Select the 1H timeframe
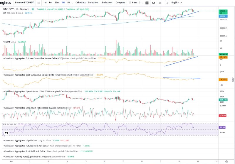The image size is (235, 164). click(x=63, y=3)
